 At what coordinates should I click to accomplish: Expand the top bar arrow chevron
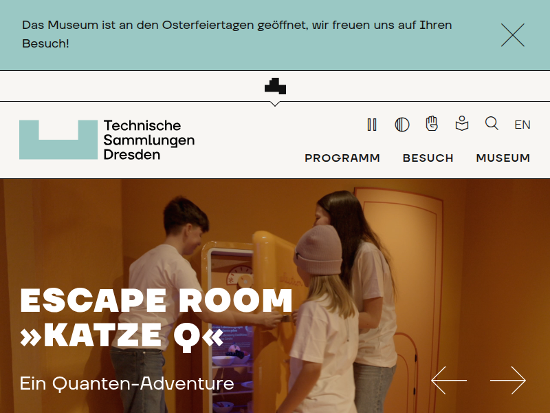click(x=275, y=104)
